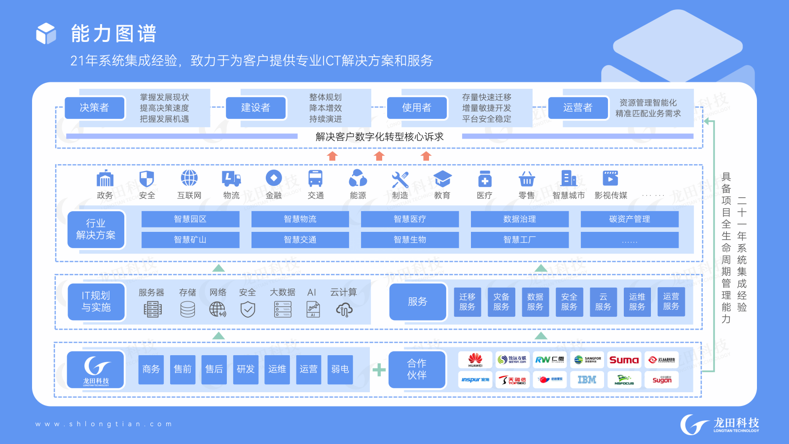Select the 运营者 role button
Image resolution: width=789 pixels, height=444 pixels.
578,108
